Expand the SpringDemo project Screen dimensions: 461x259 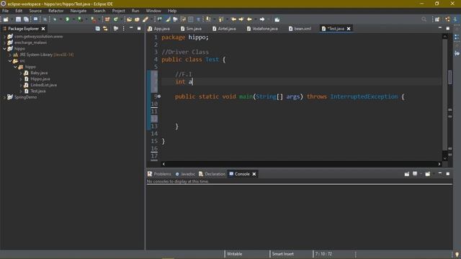pos(4,97)
